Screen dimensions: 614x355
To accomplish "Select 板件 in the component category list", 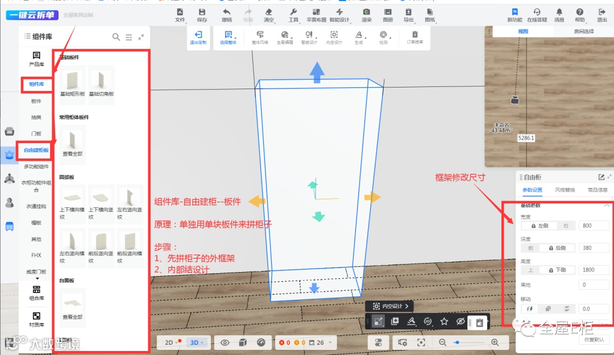I will [x=36, y=101].
